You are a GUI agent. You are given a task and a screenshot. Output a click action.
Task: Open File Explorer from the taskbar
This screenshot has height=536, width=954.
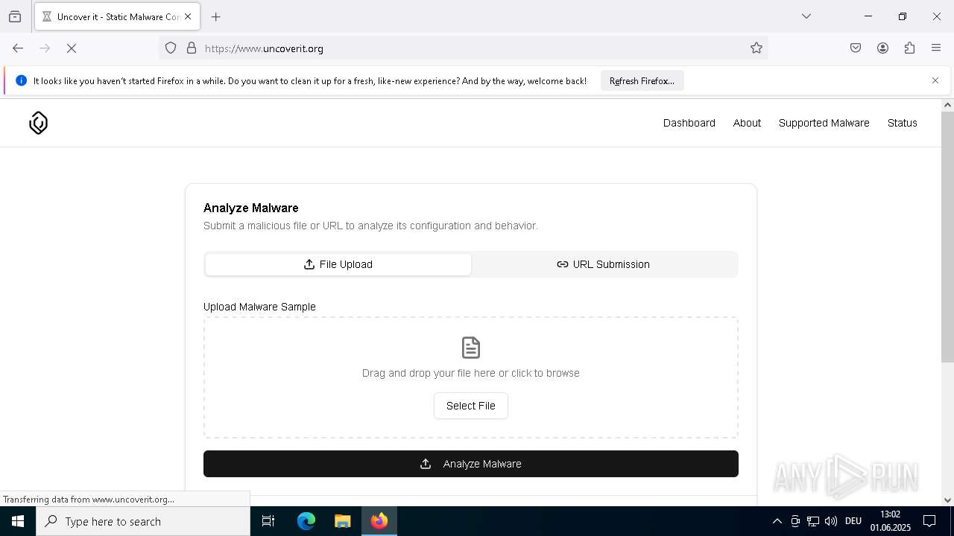coord(342,521)
